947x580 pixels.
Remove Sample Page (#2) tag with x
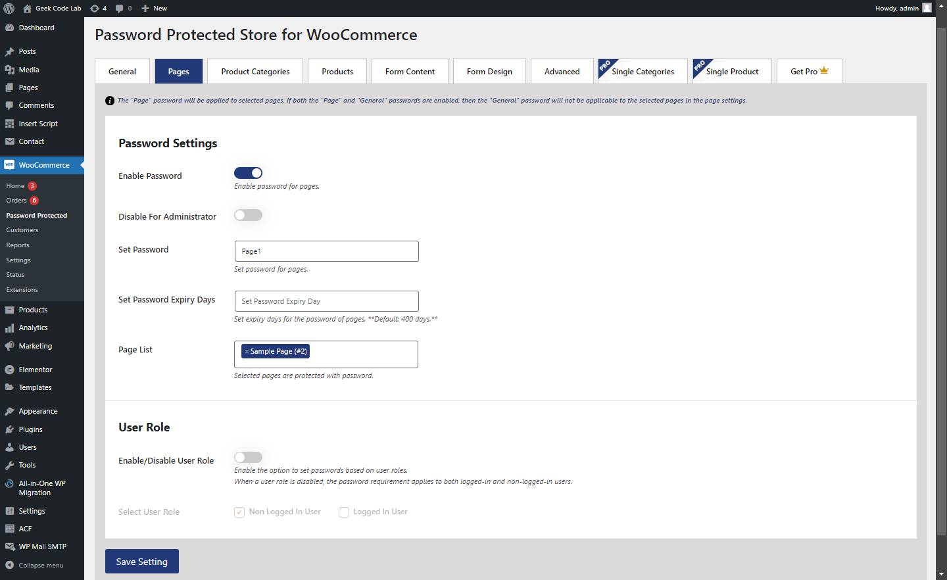247,352
